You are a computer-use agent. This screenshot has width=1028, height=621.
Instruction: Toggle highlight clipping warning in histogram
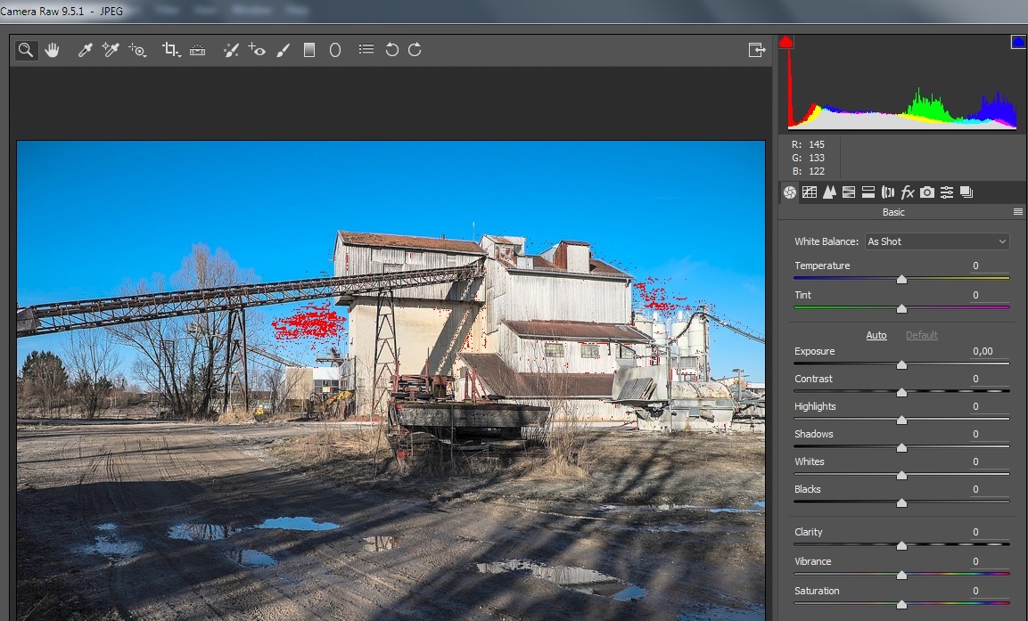1017,42
